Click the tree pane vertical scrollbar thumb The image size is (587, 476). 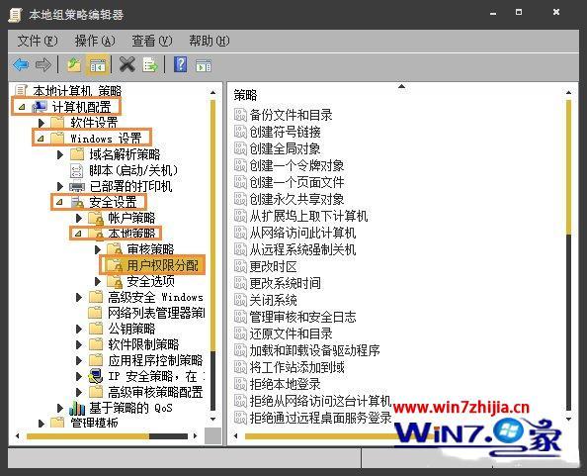(x=212, y=225)
